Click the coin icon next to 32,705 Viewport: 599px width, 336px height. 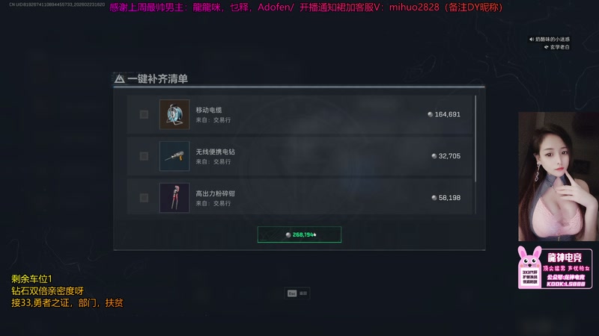click(434, 156)
